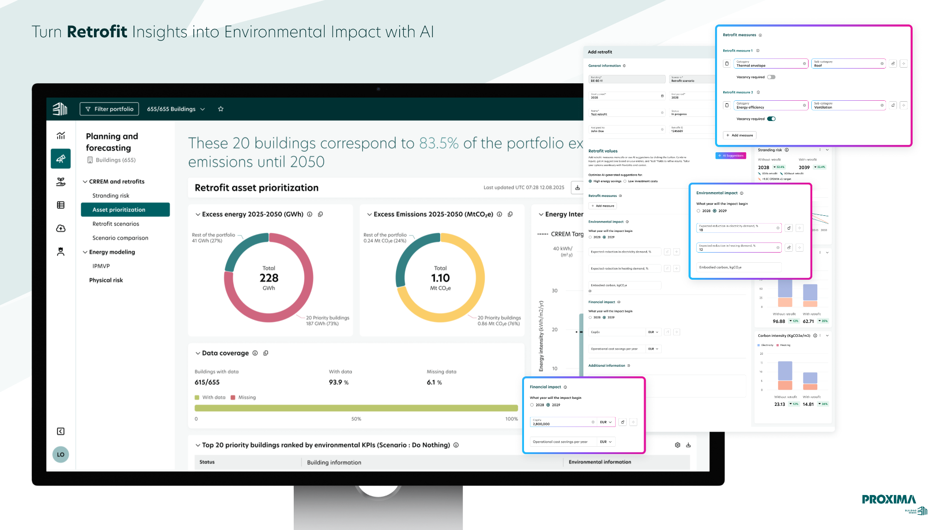Open Stranding risk in the sidebar
Viewport: 943px width, 530px height.
(x=111, y=196)
